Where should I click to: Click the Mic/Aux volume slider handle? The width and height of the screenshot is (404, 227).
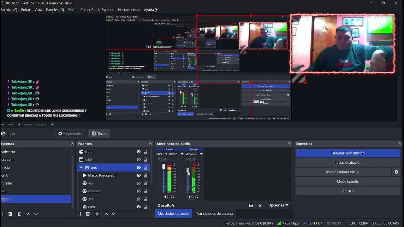coord(188,170)
